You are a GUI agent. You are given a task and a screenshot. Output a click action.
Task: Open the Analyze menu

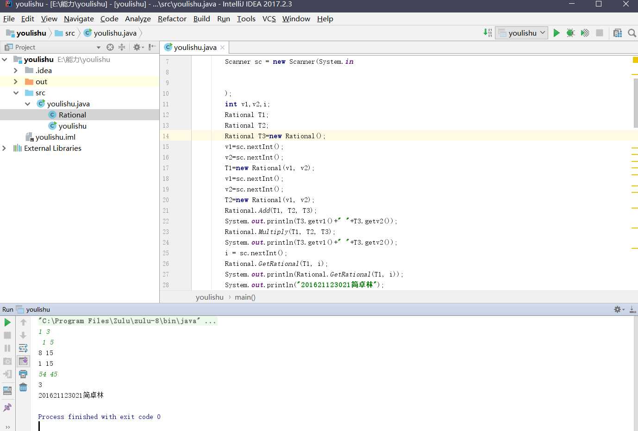coord(138,18)
